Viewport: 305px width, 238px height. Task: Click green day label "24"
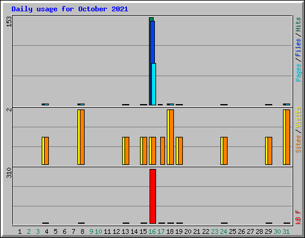(x=223, y=231)
